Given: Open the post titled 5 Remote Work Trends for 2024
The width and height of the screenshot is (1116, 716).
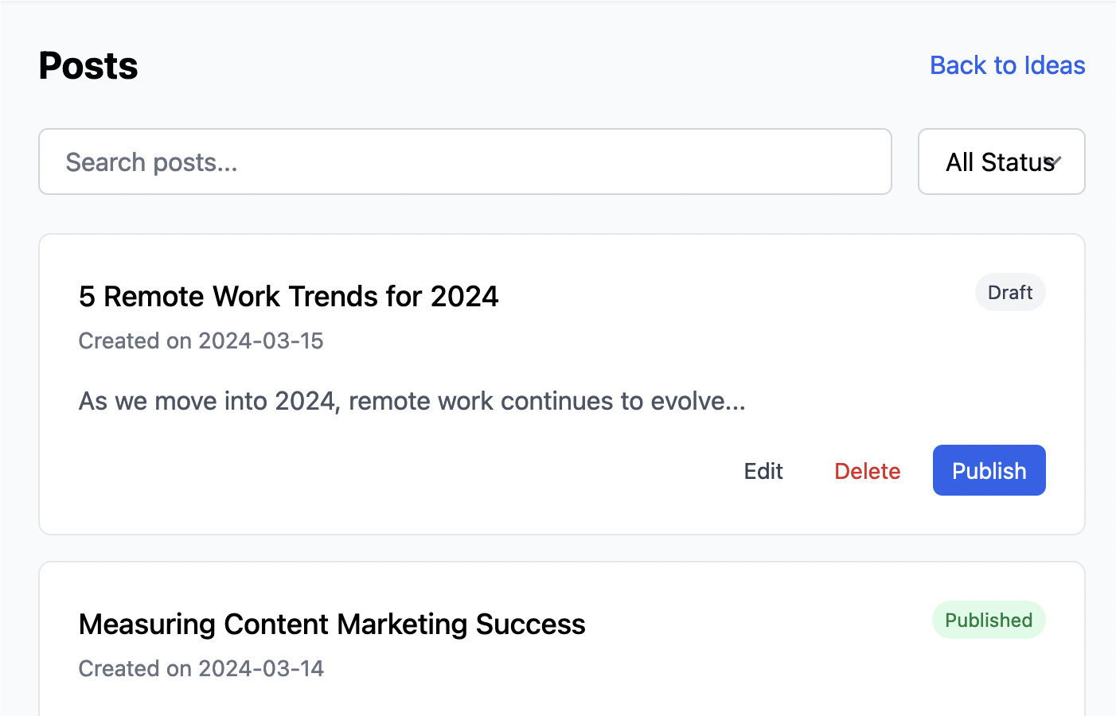Looking at the screenshot, I should 288,295.
